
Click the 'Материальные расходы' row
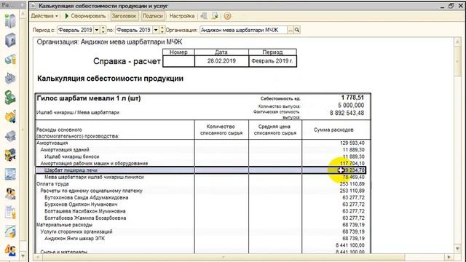click(x=203, y=225)
